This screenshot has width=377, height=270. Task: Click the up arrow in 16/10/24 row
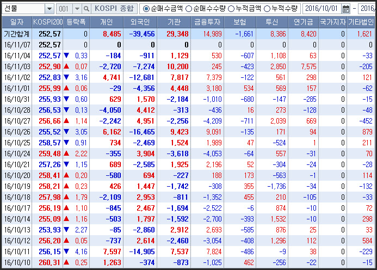point(66,154)
